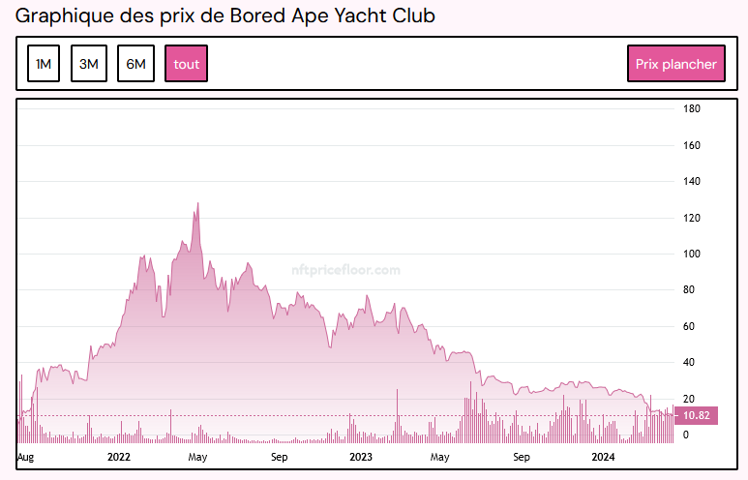Click the 140 value on price axis
The height and width of the screenshot is (480, 748).
(x=692, y=182)
